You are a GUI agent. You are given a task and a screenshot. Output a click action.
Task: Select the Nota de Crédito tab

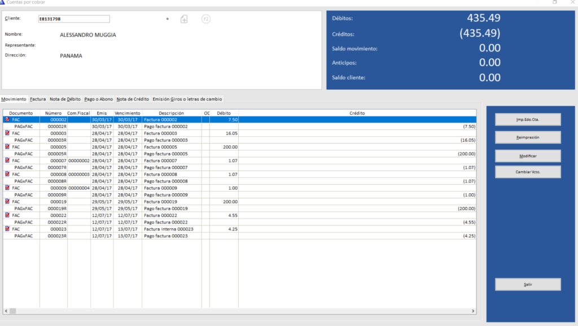pos(132,99)
